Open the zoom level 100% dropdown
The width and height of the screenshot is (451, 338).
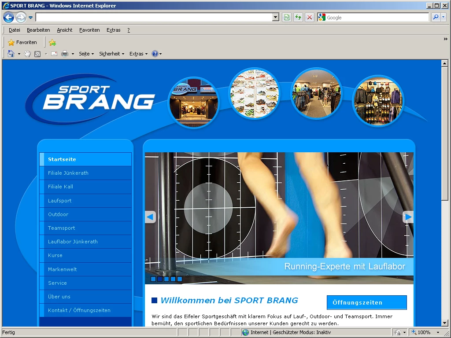coord(438,332)
